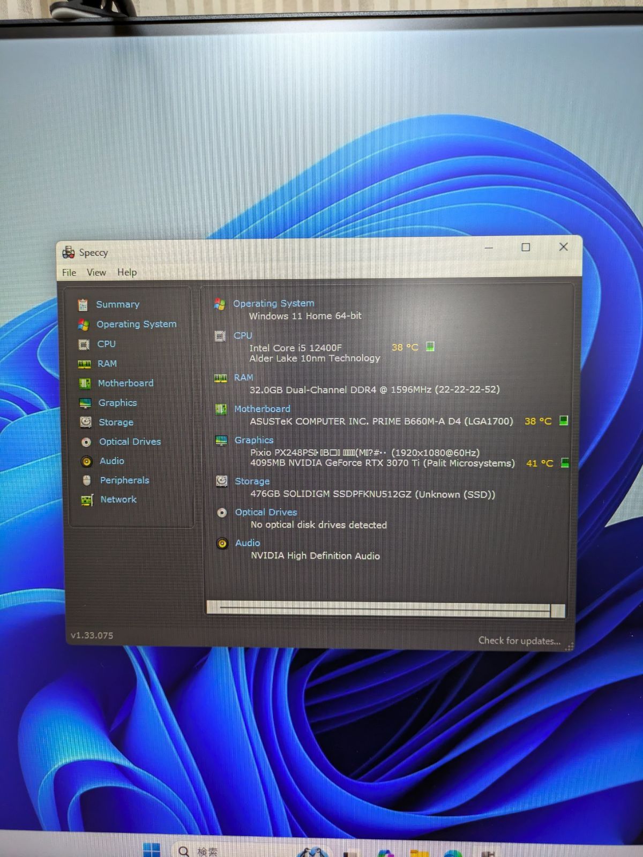Open File Explorer from the taskbar
643x857 pixels.
420,853
